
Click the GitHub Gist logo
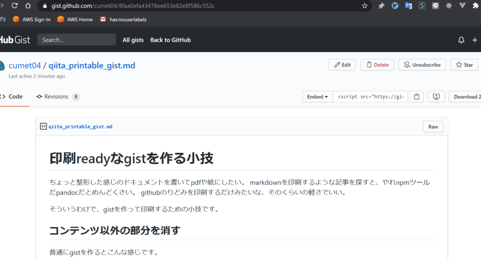(x=15, y=40)
